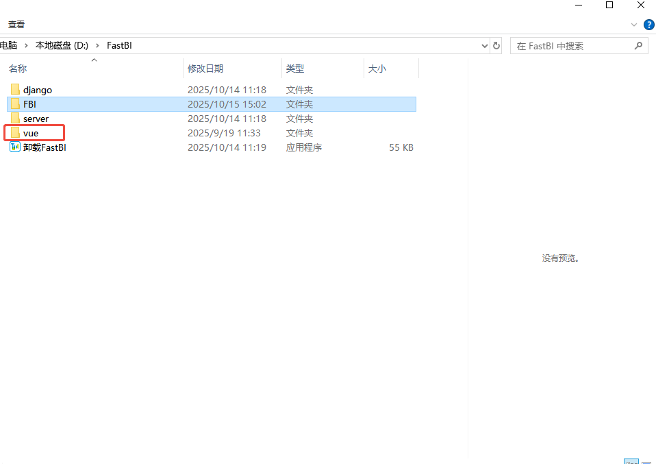Open the 查看 ribbon tab
The image size is (656, 464).
tap(16, 25)
